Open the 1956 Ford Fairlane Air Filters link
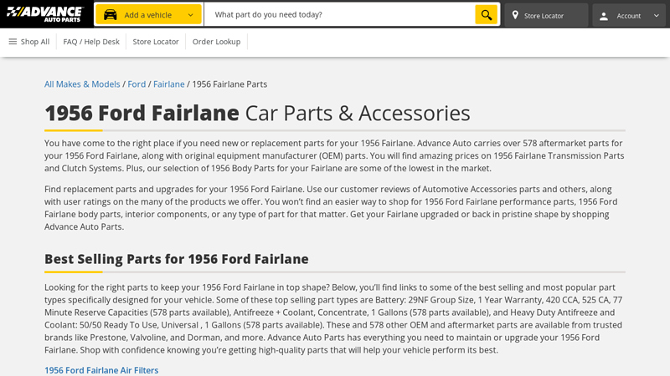The image size is (670, 376). pyautogui.click(x=101, y=370)
